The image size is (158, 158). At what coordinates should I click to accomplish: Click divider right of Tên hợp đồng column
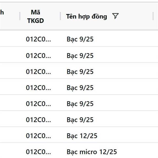[153, 16]
